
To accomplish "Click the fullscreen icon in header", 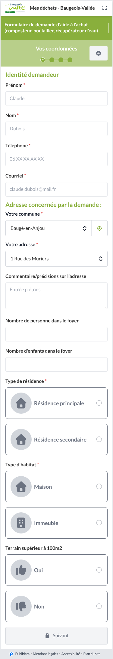I will pos(105,8).
